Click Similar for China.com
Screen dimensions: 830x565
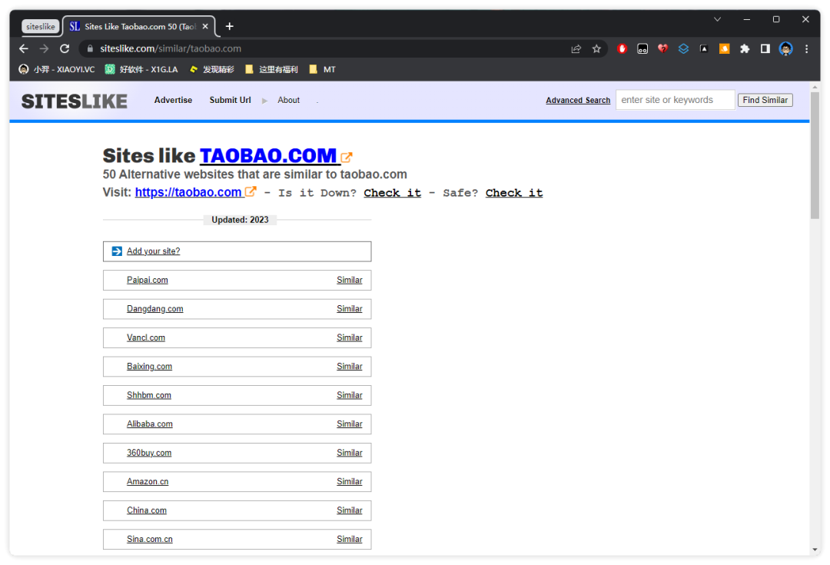tap(350, 510)
